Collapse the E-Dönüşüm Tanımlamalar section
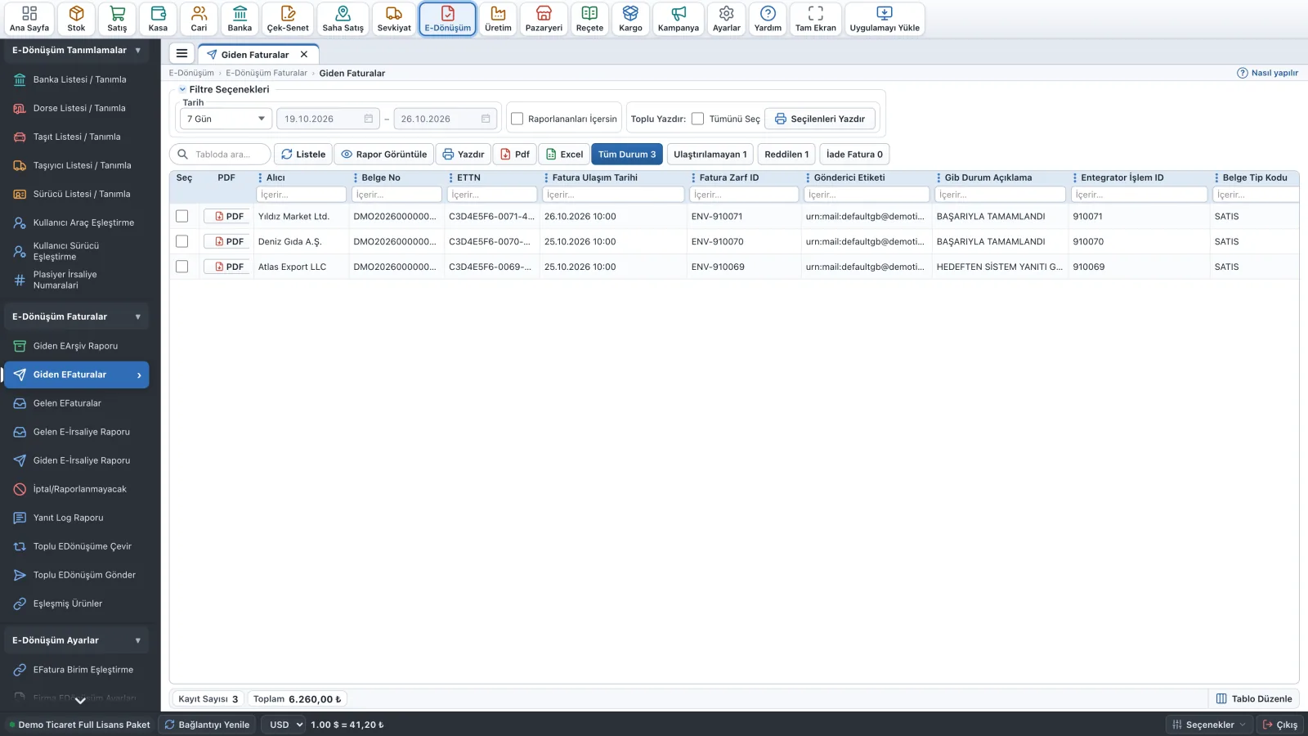Screen dimensions: 1308x736 click(76, 50)
